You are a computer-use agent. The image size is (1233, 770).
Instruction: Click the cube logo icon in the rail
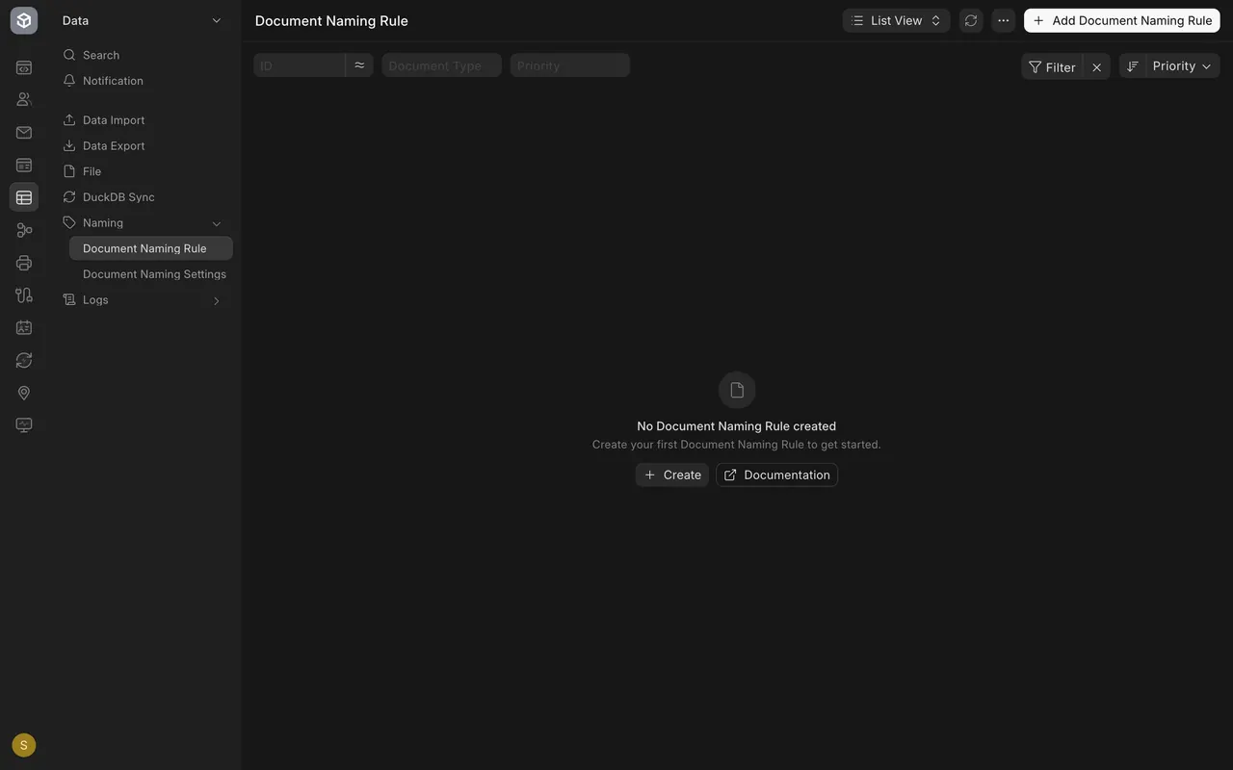(24, 20)
